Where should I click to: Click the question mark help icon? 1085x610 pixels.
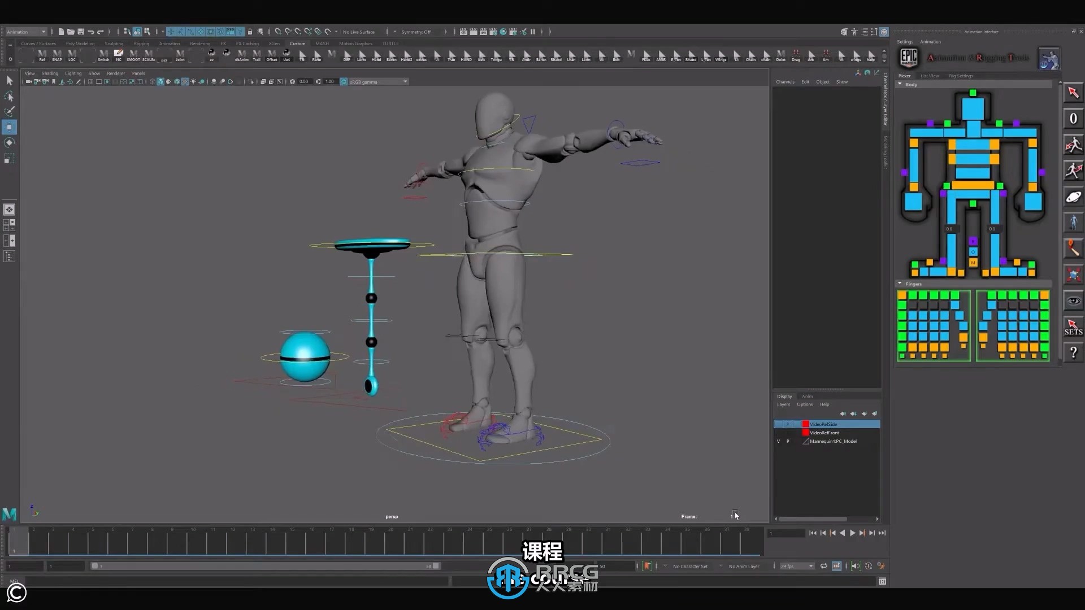pyautogui.click(x=1073, y=352)
